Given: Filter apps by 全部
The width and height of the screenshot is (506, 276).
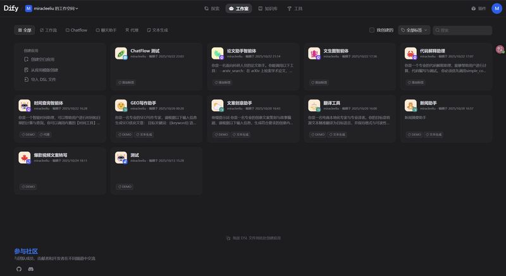Looking at the screenshot, I should (x=25, y=30).
